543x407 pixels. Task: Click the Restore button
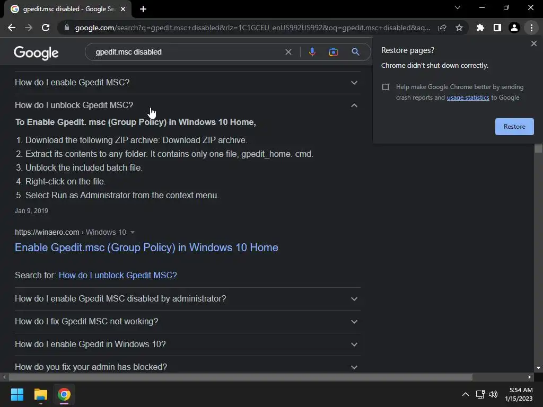pyautogui.click(x=514, y=127)
